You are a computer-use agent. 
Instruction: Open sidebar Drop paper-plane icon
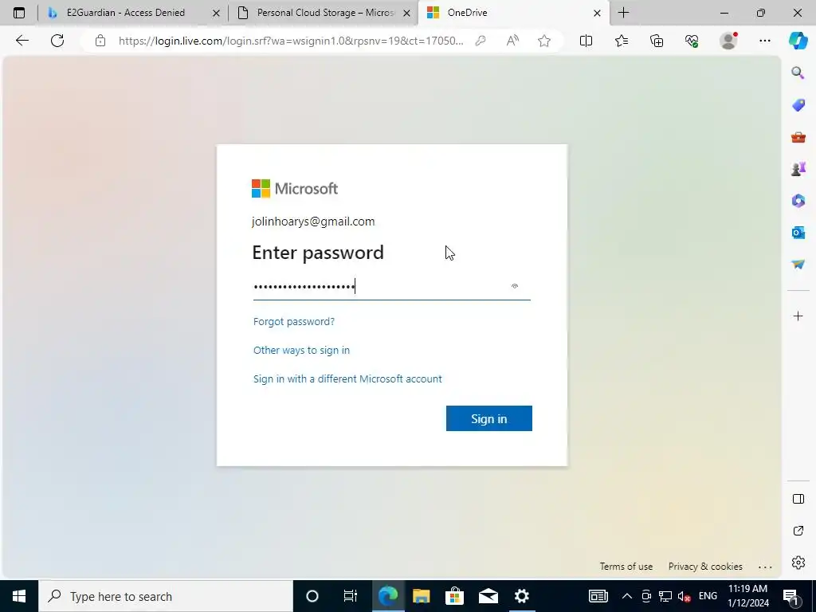click(x=798, y=265)
